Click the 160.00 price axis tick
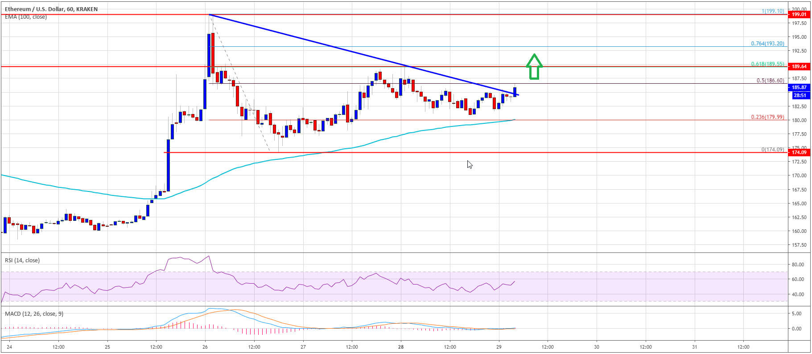The image size is (812, 354). click(x=799, y=231)
